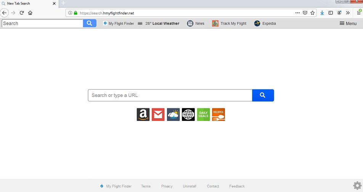Close the New Tab Search tab

coord(54,3)
